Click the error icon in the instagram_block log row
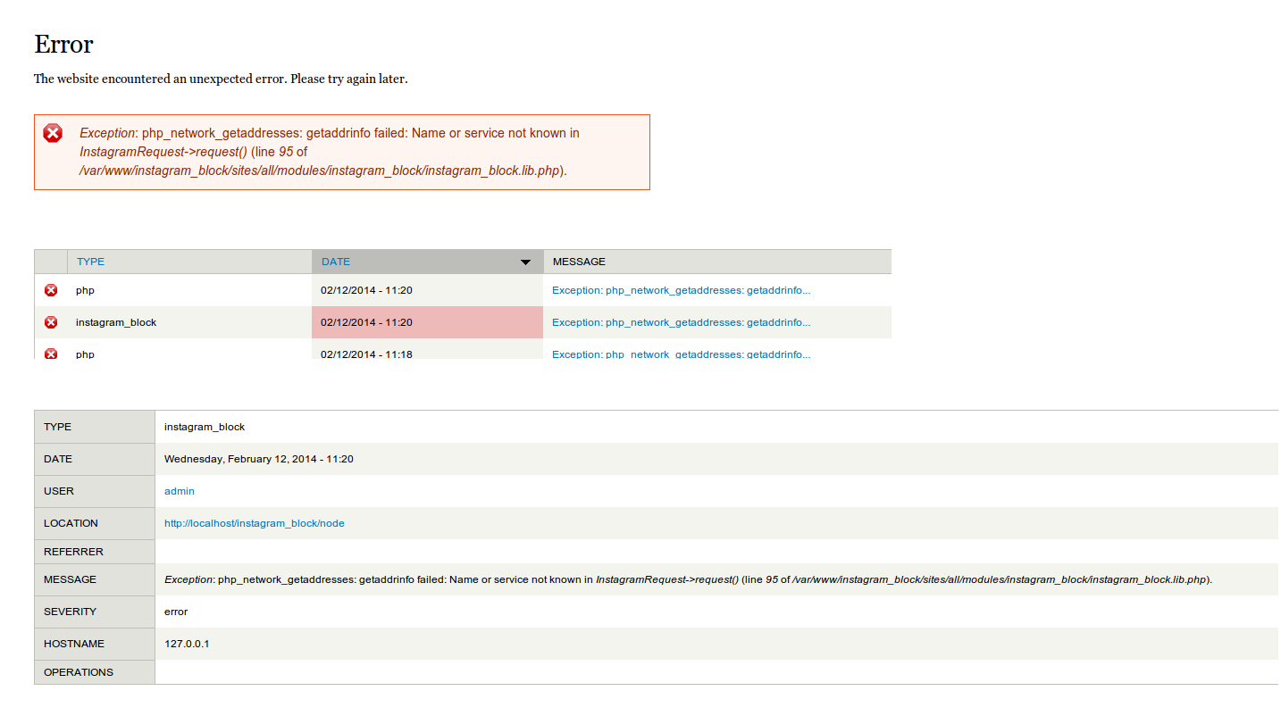 pyautogui.click(x=51, y=322)
